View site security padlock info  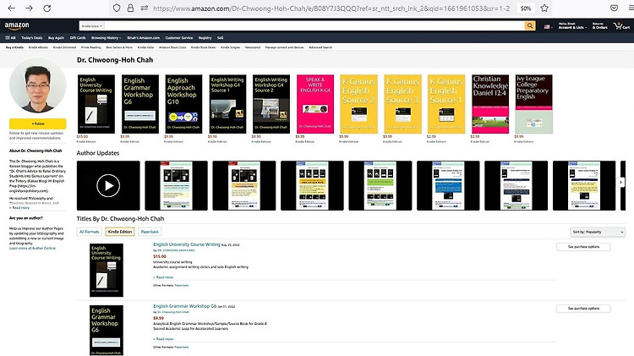(130, 8)
